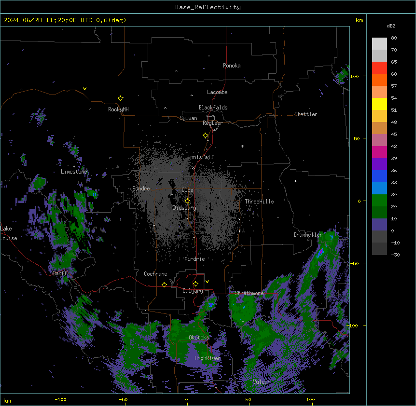Click the HighRiver town label
Image resolution: width=416 pixels, height=406 pixels.
pyautogui.click(x=208, y=358)
